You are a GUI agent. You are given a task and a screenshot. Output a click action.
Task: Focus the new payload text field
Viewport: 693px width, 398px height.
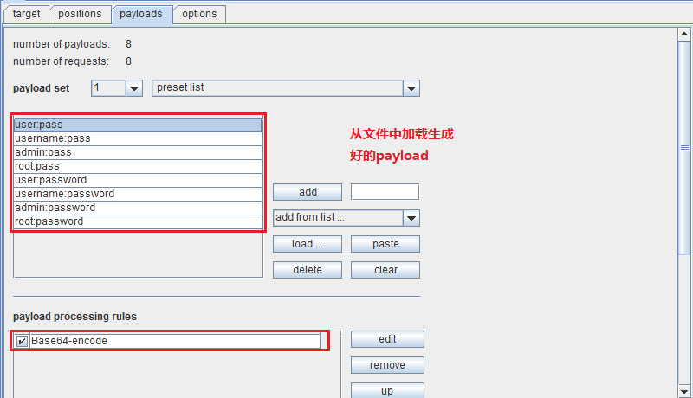(385, 192)
